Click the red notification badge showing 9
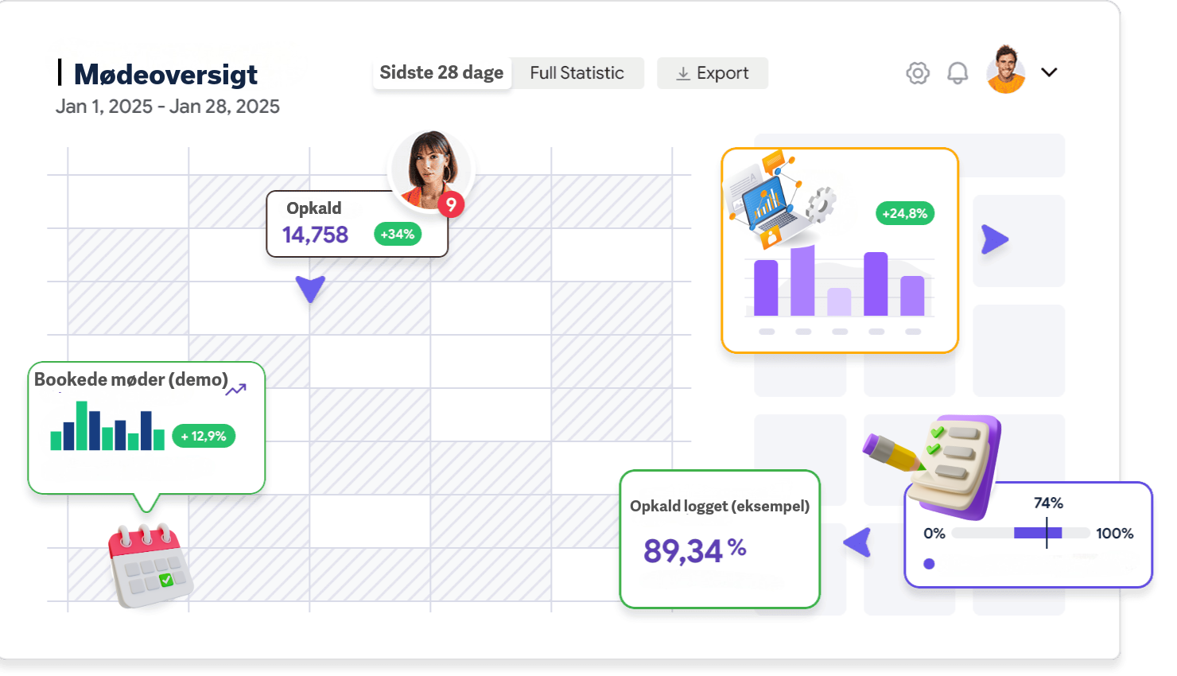1177x676 pixels. tap(451, 204)
